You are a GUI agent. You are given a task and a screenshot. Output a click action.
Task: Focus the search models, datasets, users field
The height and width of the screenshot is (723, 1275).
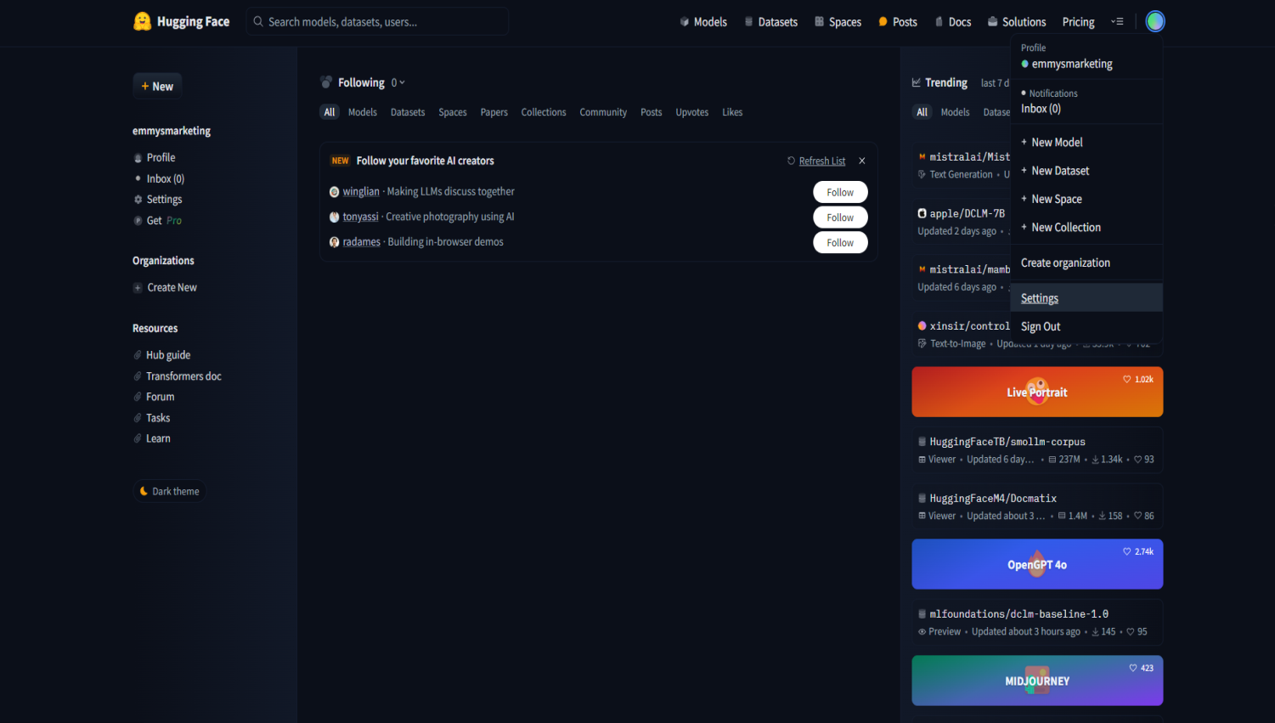pos(378,22)
